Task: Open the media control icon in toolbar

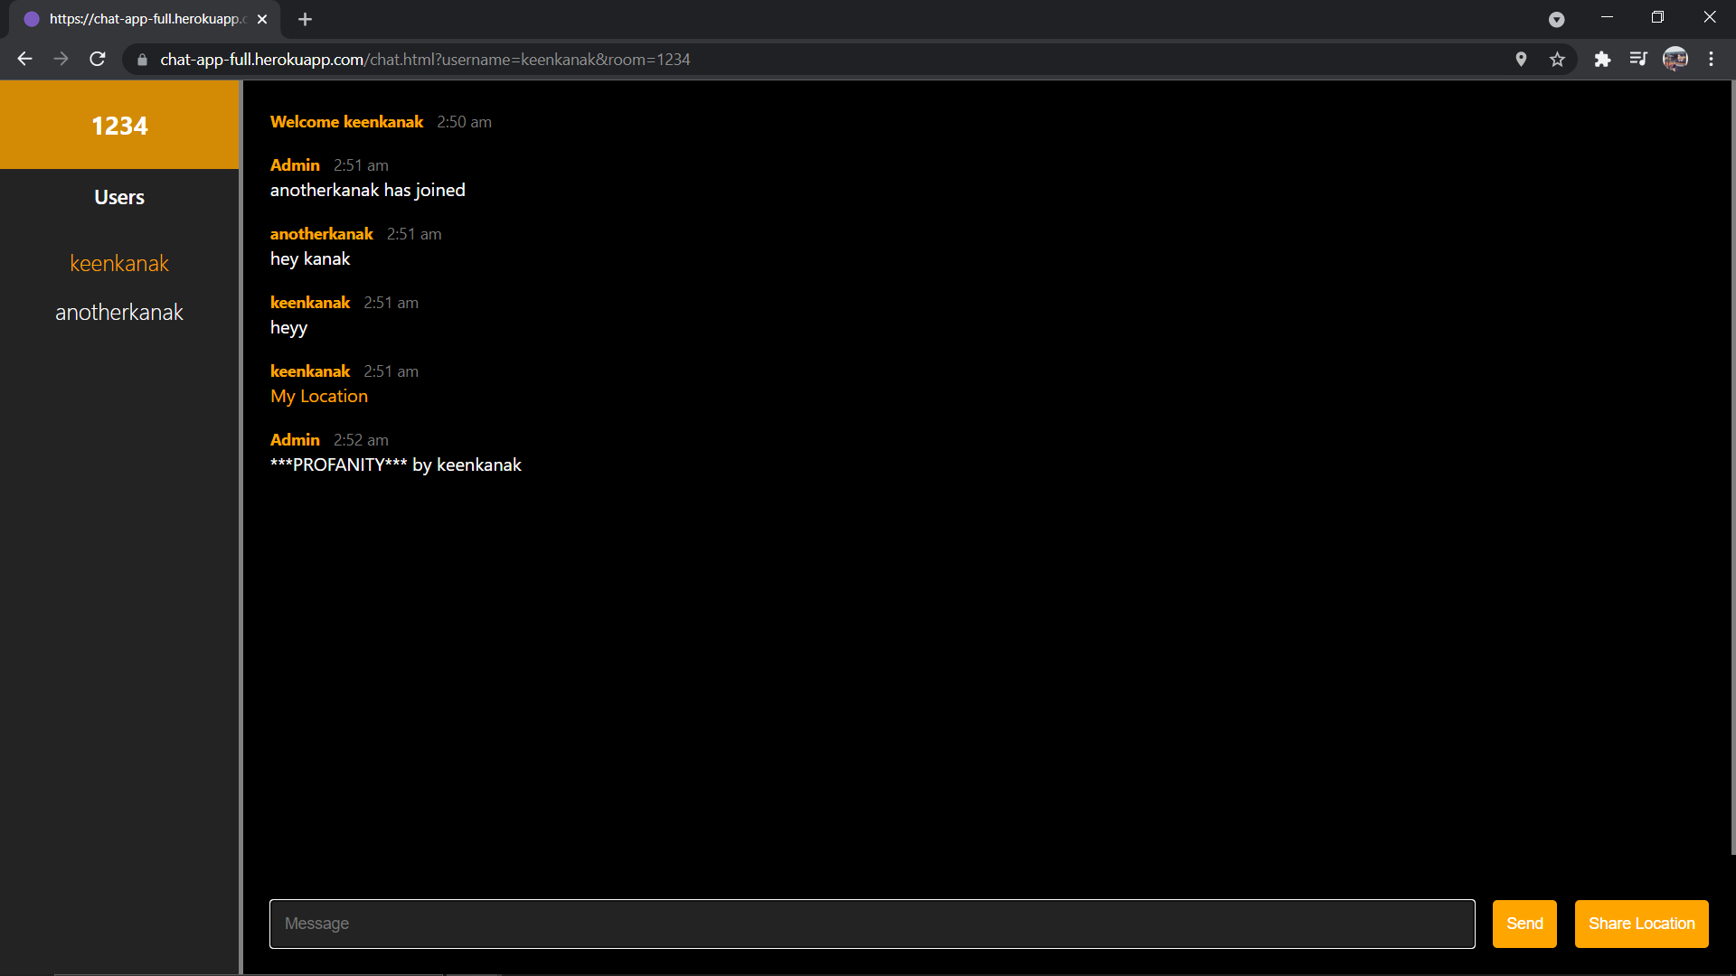Action: (1638, 59)
